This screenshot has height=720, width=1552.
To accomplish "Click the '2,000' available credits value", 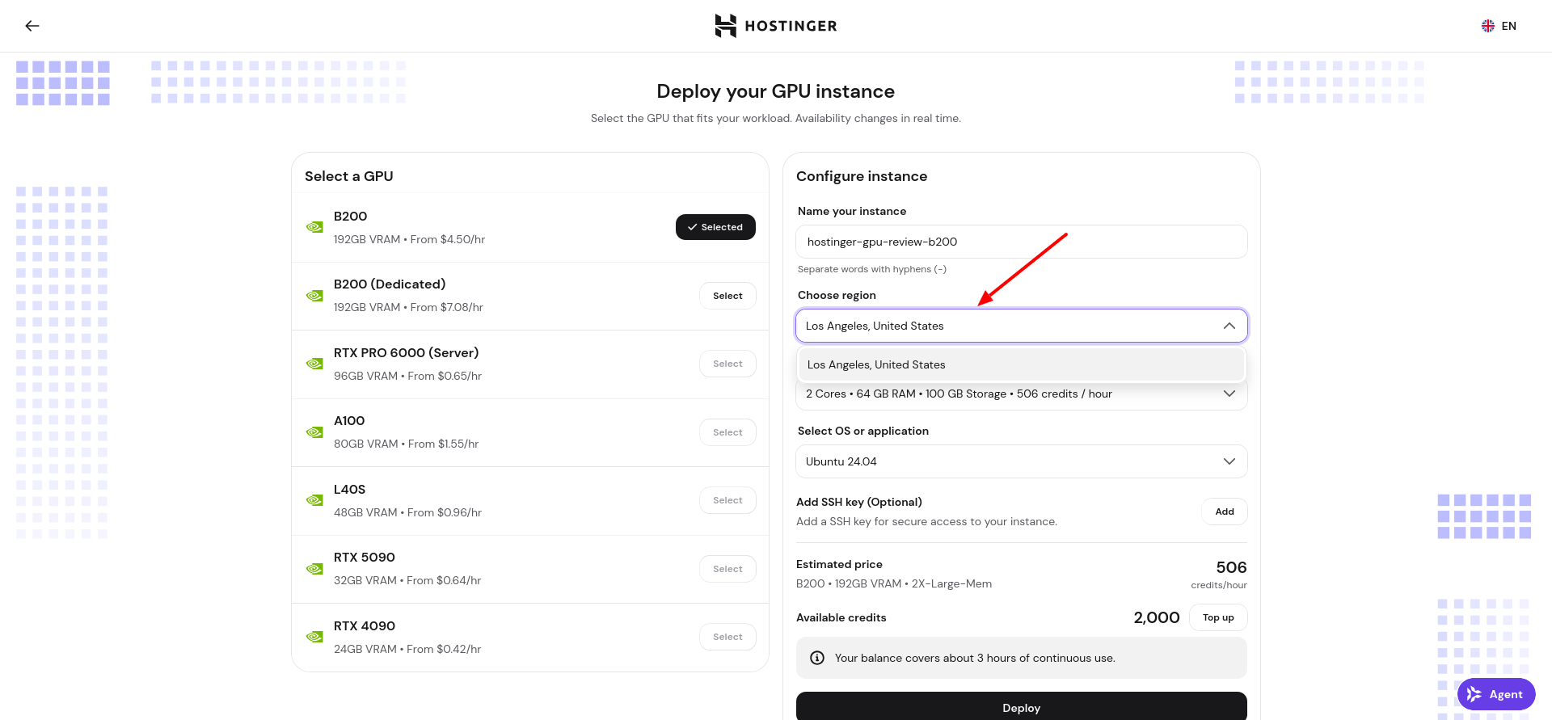I will 1157,617.
